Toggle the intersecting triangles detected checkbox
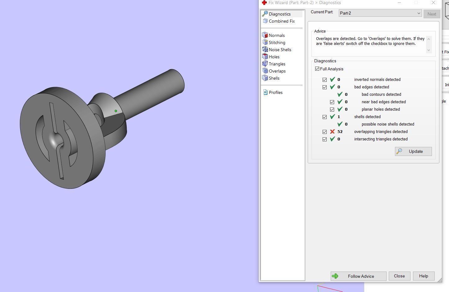Viewport: 449px width, 292px height. pos(324,139)
